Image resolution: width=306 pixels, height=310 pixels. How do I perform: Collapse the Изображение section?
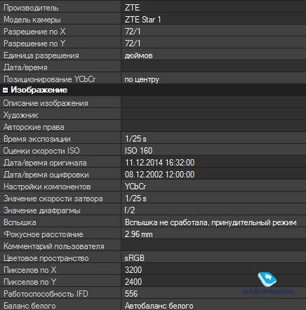[5, 90]
